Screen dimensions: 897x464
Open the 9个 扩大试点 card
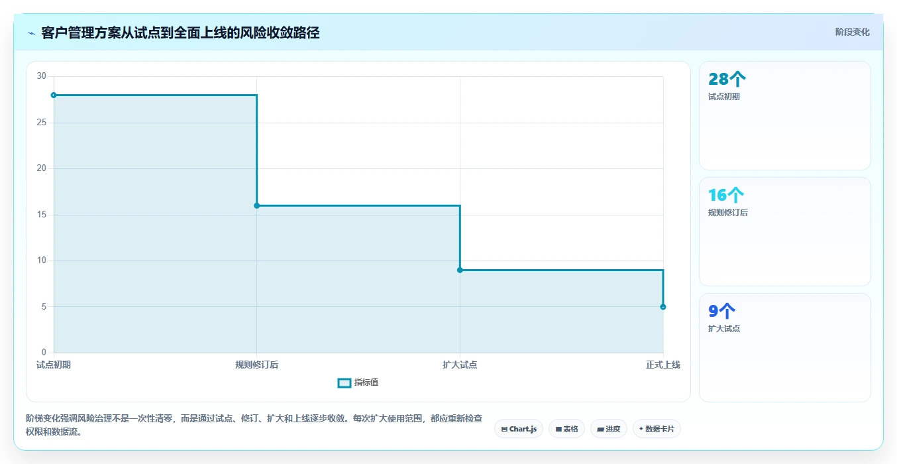[x=784, y=347]
